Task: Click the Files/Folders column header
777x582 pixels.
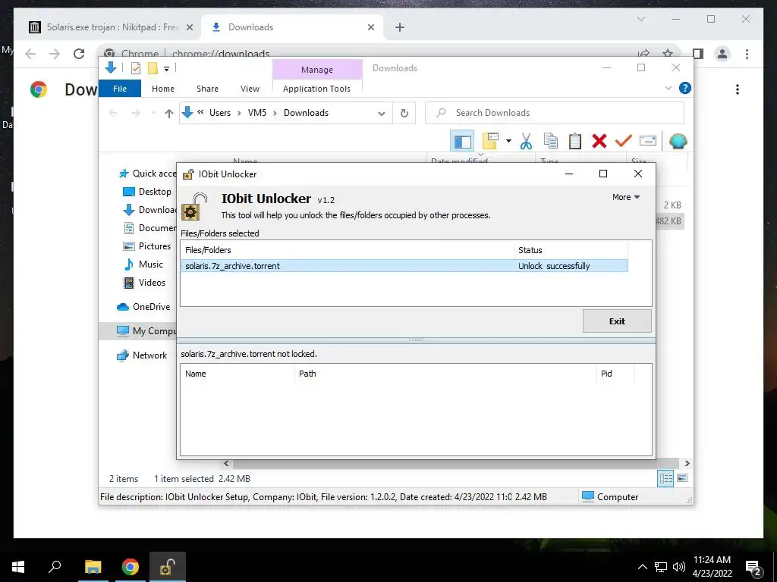Action: click(x=347, y=250)
